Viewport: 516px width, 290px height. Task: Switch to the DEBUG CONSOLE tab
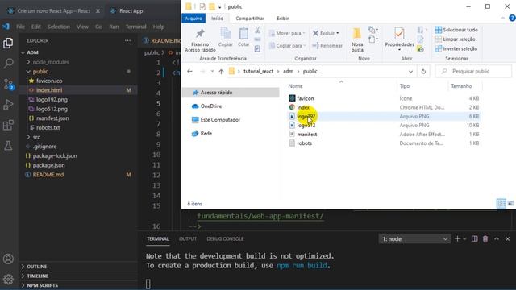225,238
